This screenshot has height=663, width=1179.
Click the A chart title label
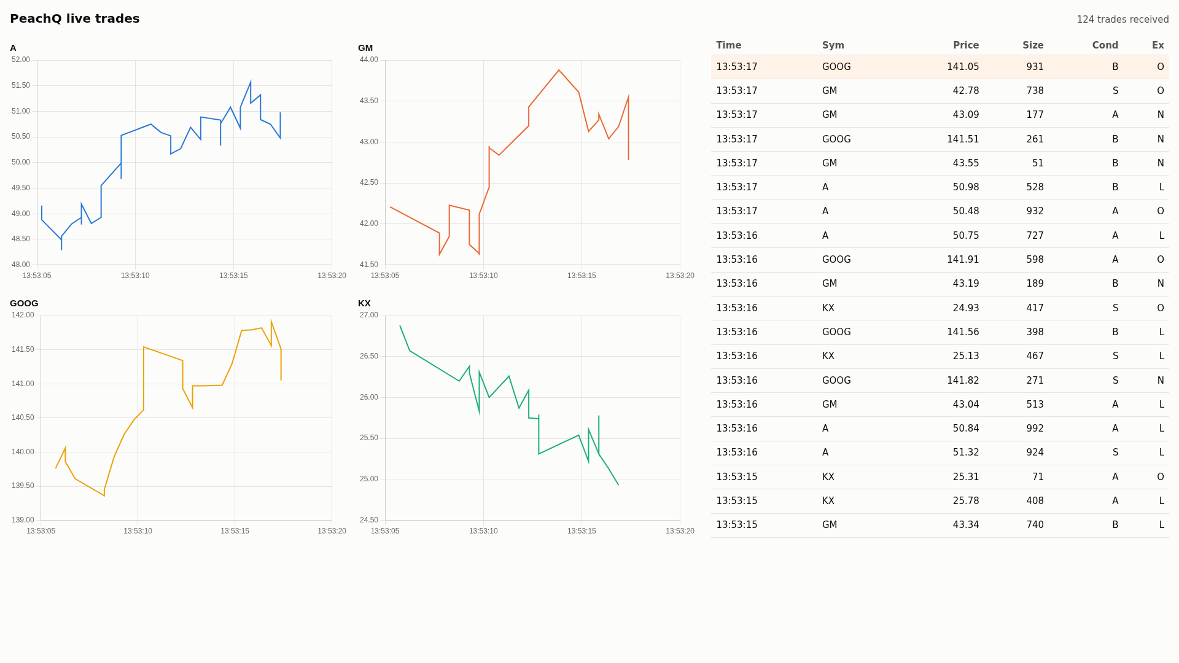point(13,48)
